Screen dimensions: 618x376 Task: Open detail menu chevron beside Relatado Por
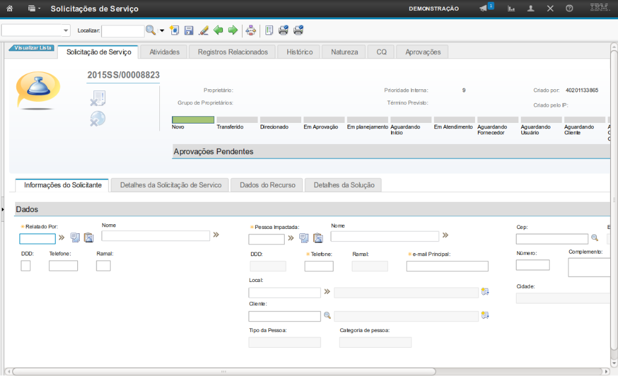(62, 237)
